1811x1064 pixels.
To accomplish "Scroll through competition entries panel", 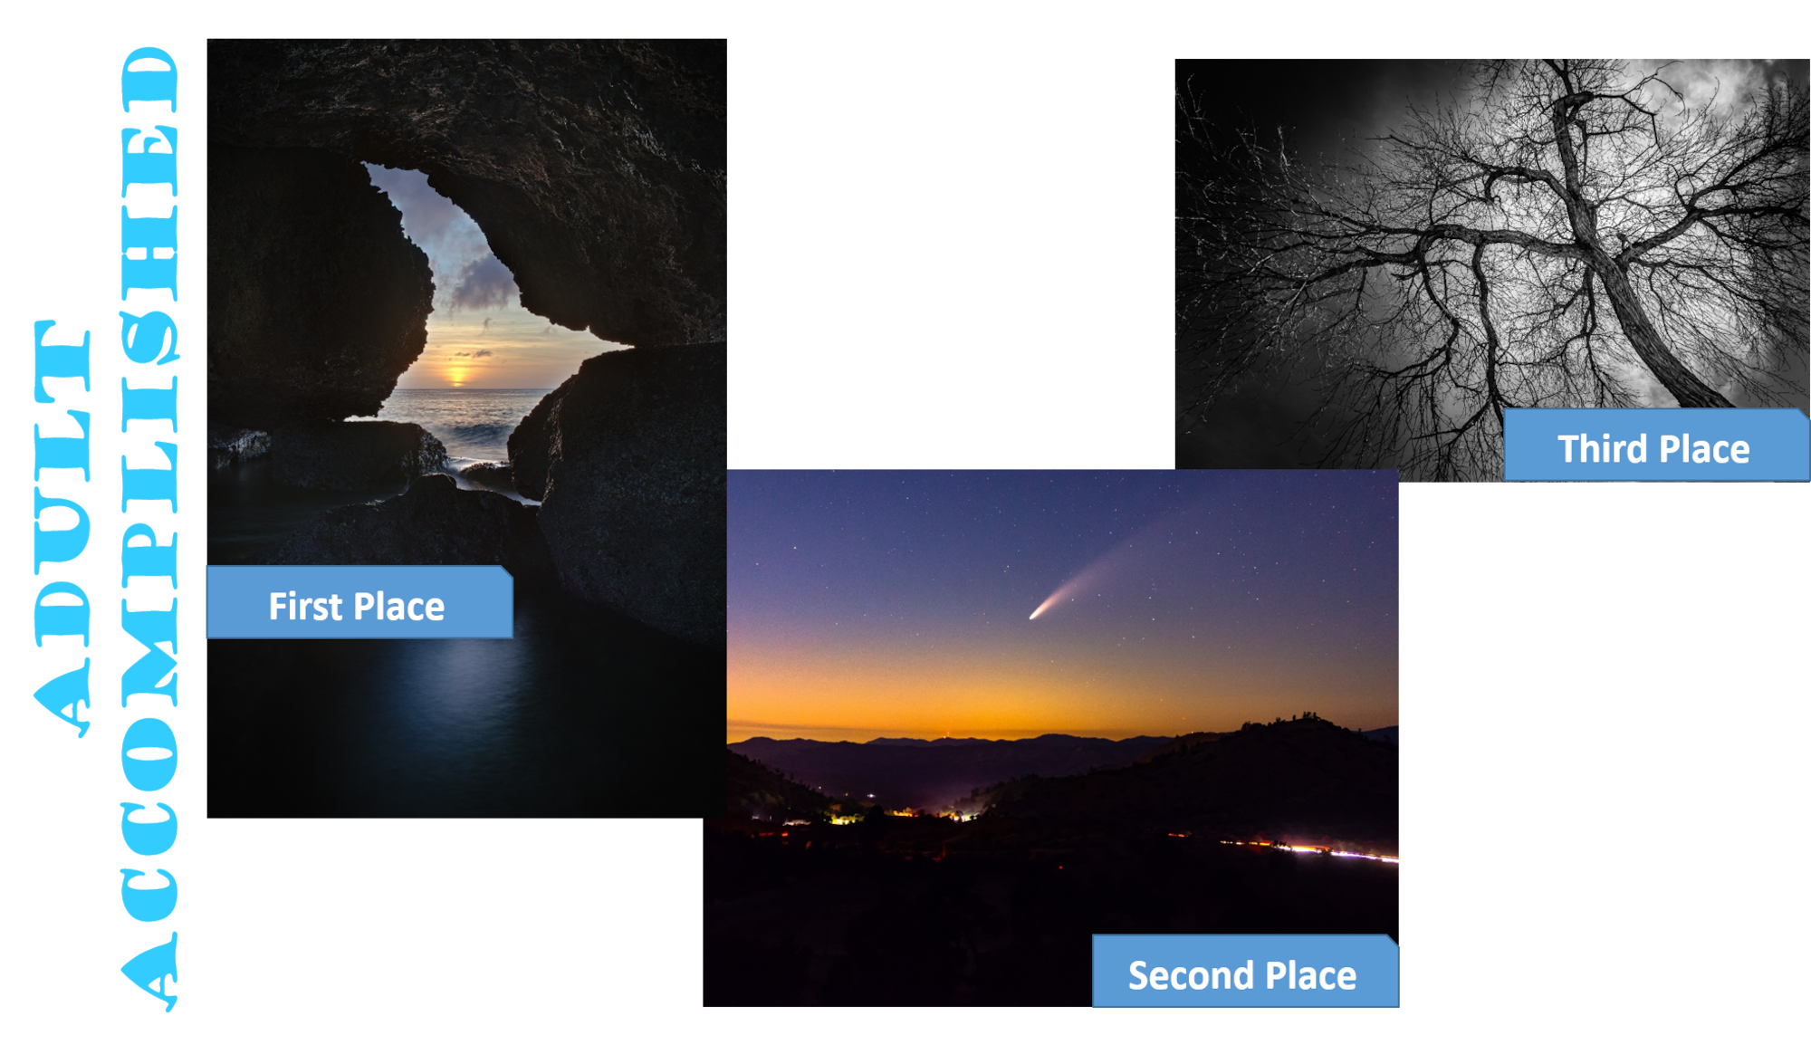I will [905, 532].
